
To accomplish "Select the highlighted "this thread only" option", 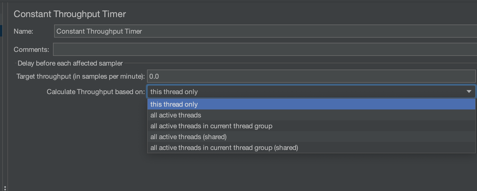I will click(174, 104).
